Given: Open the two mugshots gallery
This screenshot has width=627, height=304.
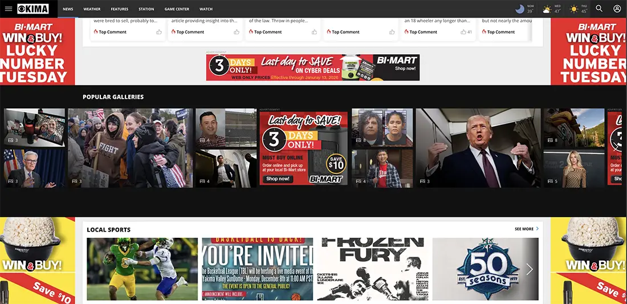Looking at the screenshot, I should tap(382, 127).
